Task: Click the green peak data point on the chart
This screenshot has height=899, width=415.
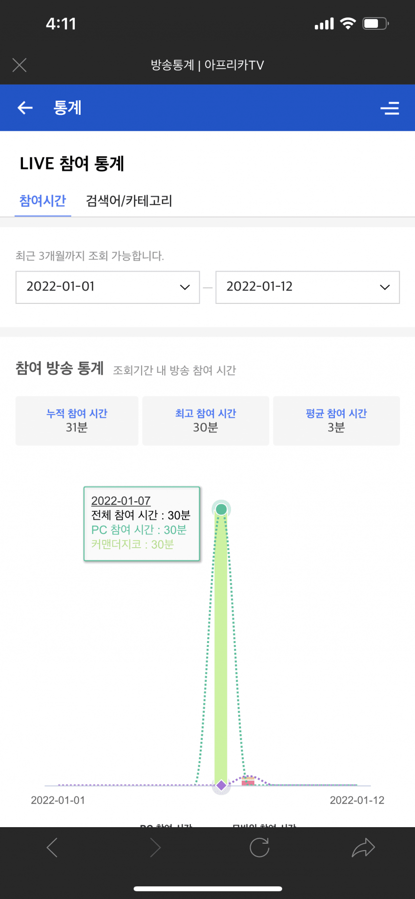Action: click(x=221, y=510)
